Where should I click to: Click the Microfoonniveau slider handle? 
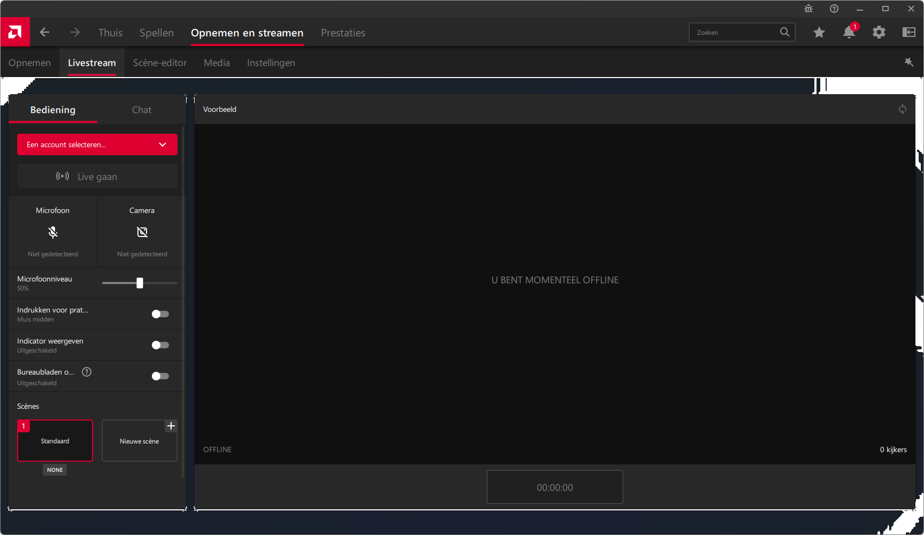pos(140,283)
